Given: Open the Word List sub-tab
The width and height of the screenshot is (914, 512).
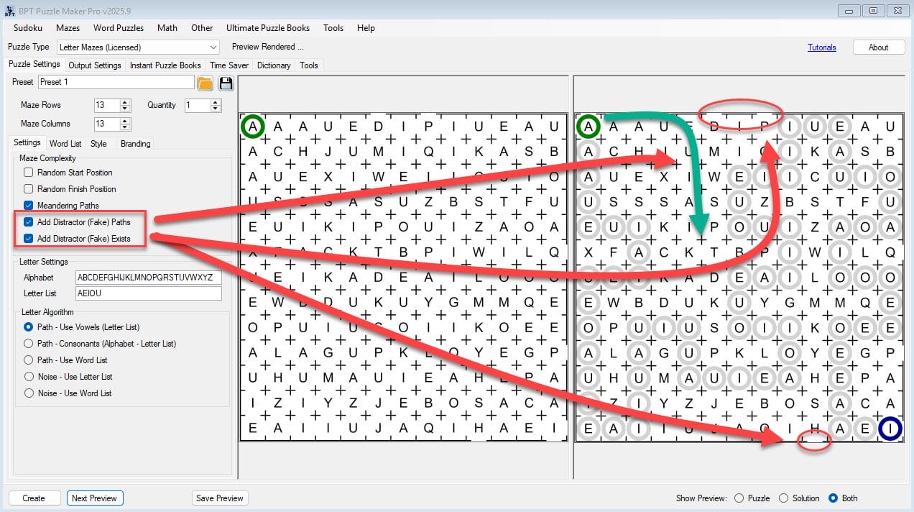Looking at the screenshot, I should (65, 144).
